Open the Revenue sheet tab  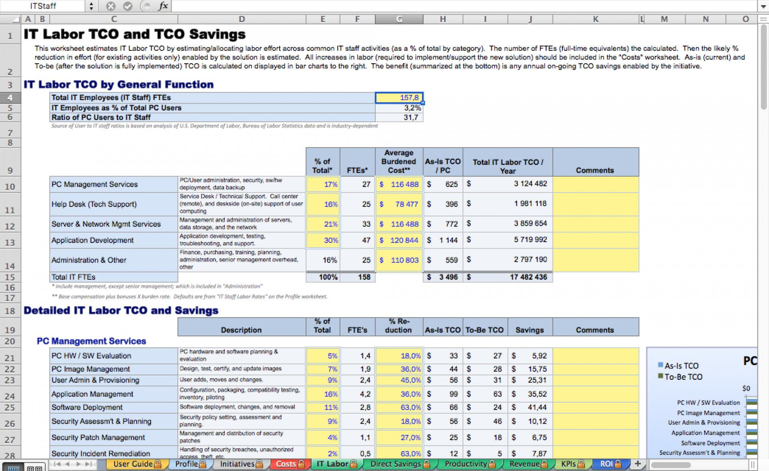pos(528,464)
